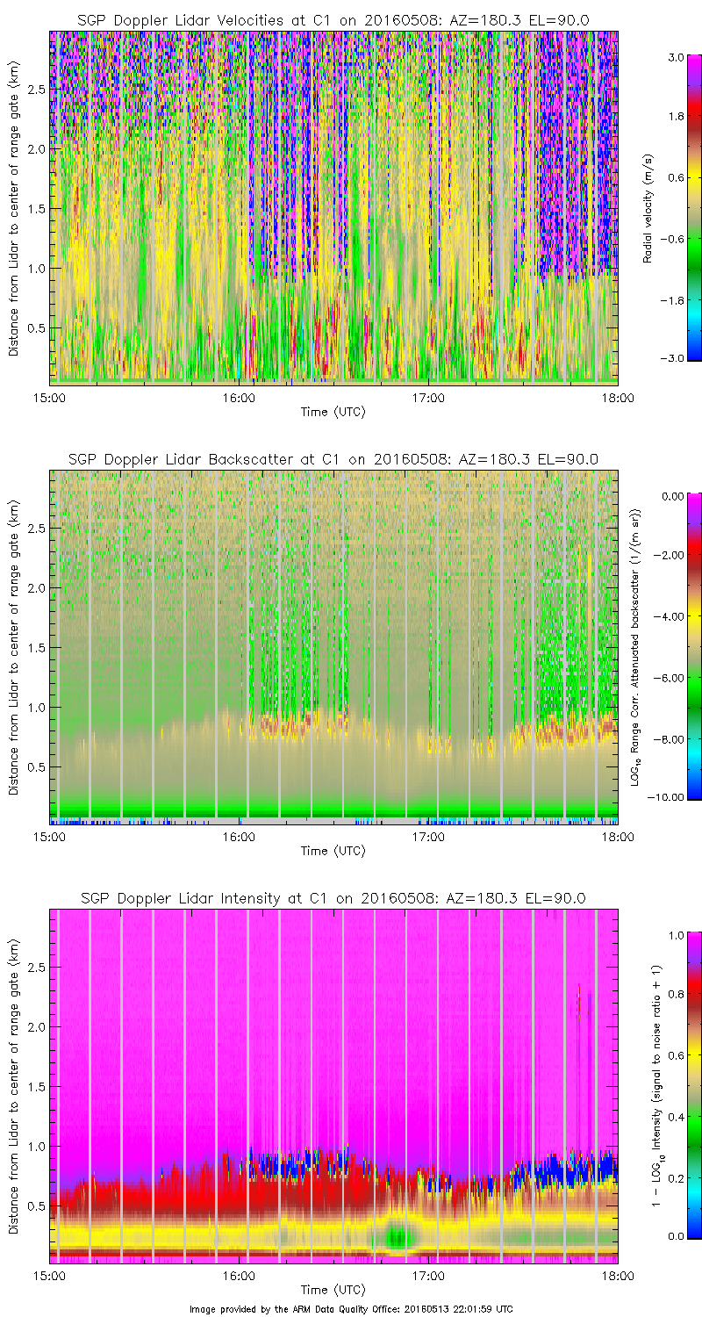Select the 16:00 tick under Velocities plot
The width and height of the screenshot is (702, 1317).
pos(239,397)
